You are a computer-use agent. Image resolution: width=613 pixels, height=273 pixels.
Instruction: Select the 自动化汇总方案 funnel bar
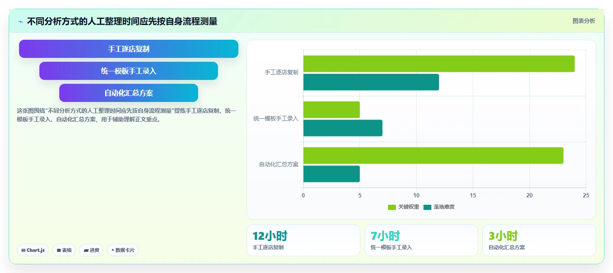tap(128, 93)
